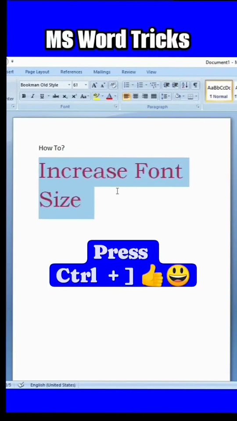Viewport: 237px width, 421px height.
Task: Sort text with the A-Z icon
Action: 185,85
